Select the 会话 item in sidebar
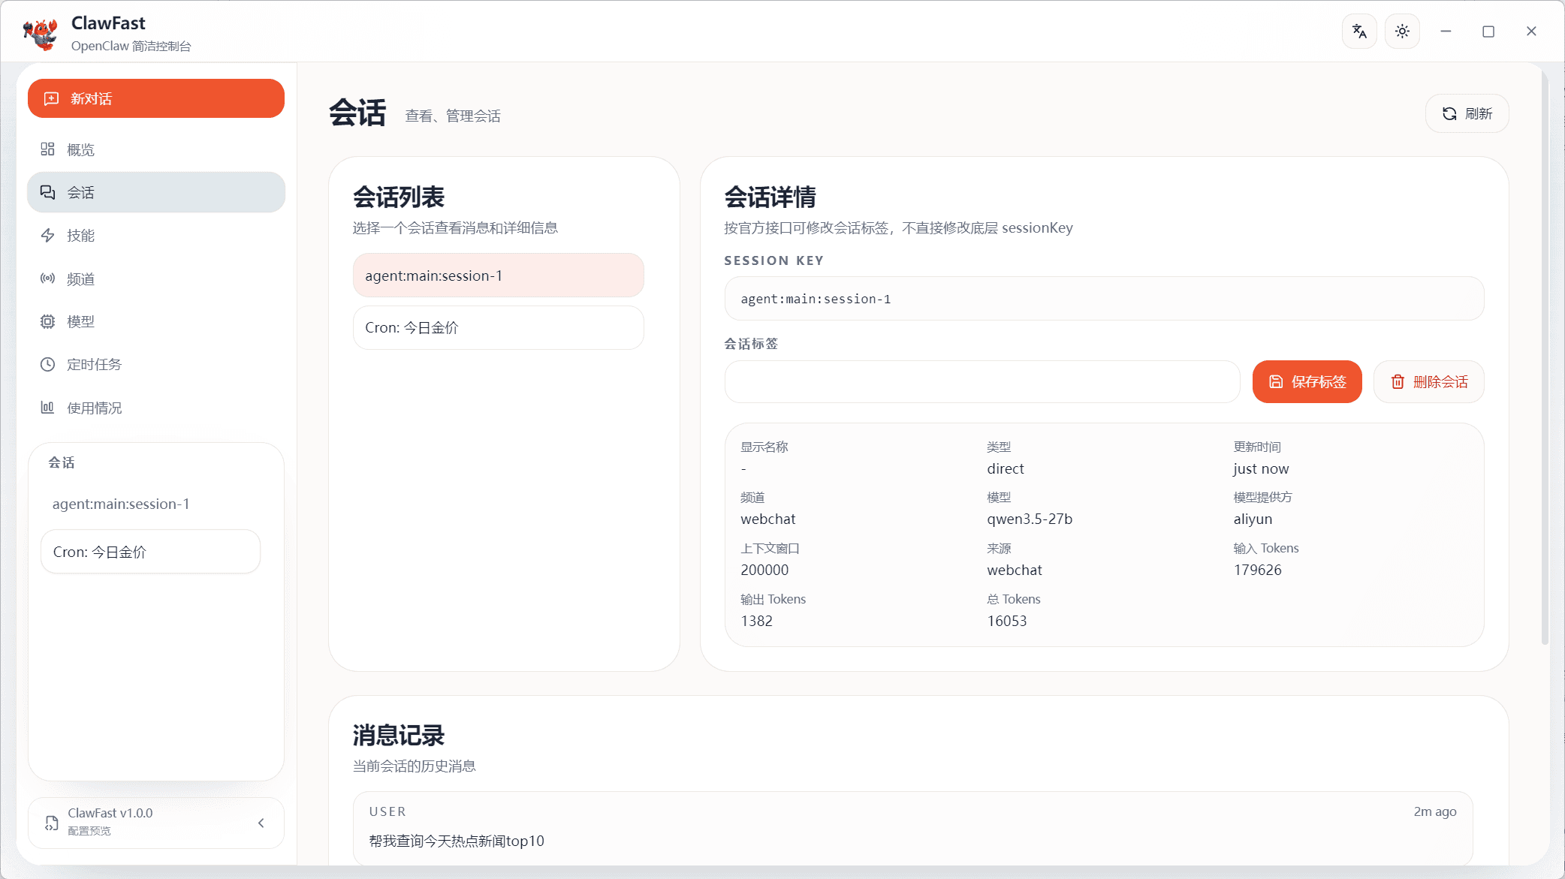The height and width of the screenshot is (879, 1565). point(155,192)
